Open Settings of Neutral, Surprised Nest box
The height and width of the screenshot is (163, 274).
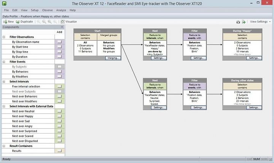[159, 107]
